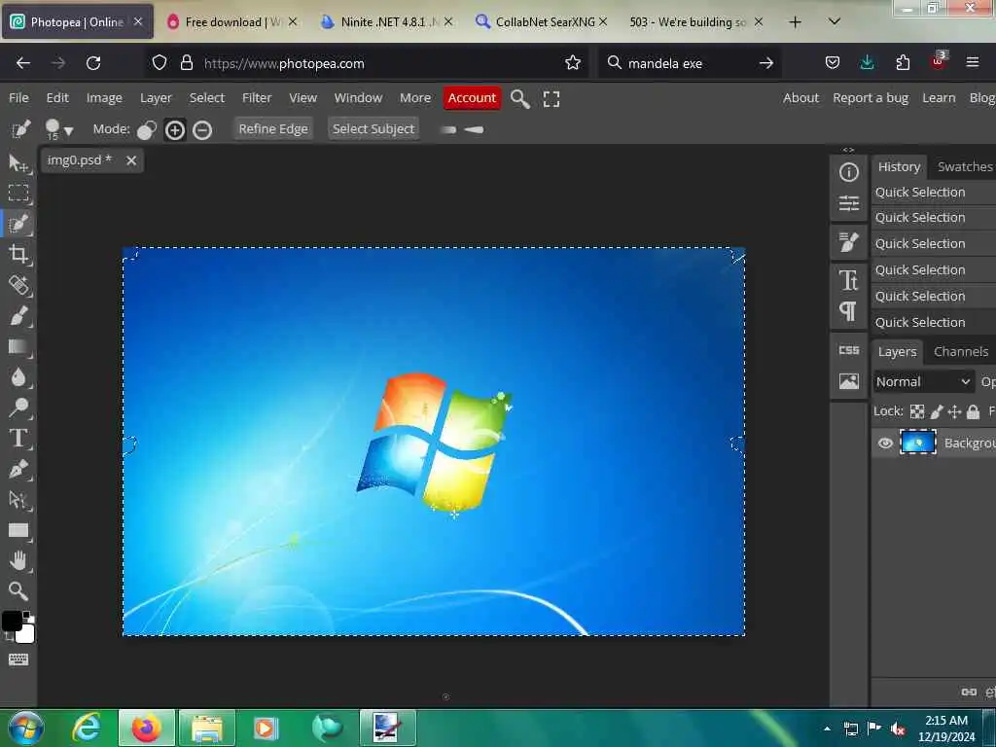Click the red Account button
This screenshot has width=996, height=747.
pos(472,98)
